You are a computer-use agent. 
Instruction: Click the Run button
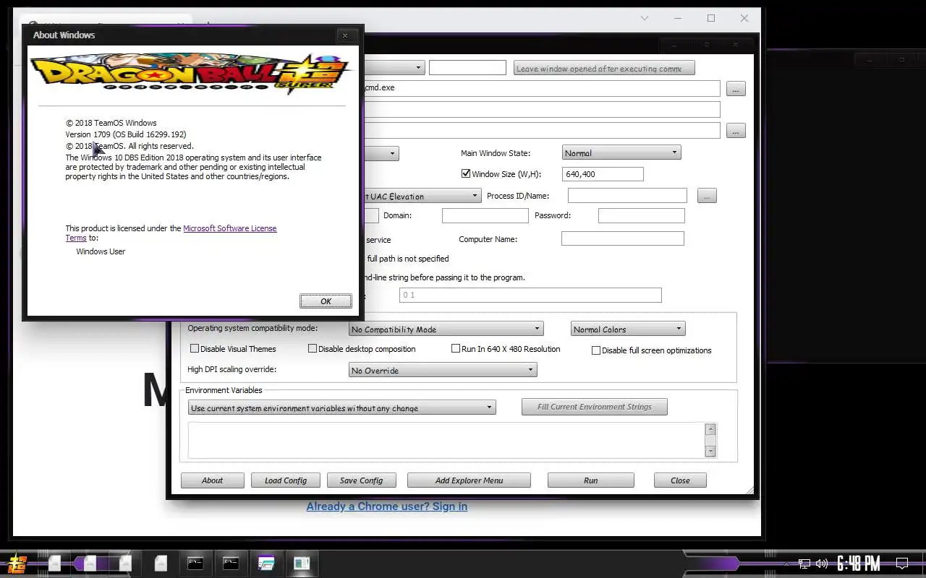(x=590, y=480)
